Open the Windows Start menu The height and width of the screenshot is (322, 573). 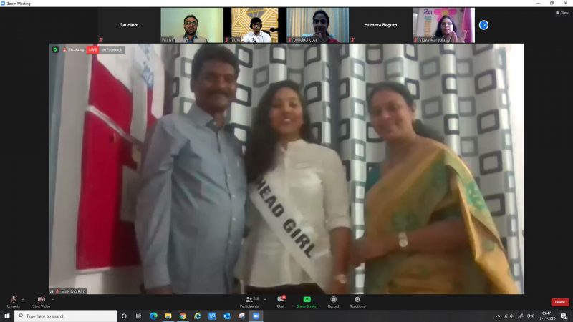tap(7, 316)
